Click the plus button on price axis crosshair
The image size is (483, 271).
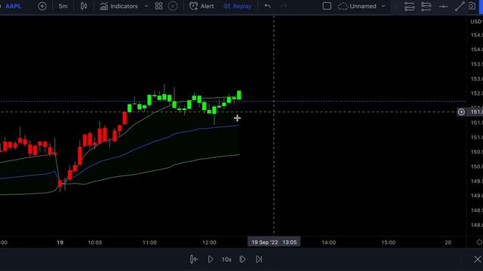point(461,112)
